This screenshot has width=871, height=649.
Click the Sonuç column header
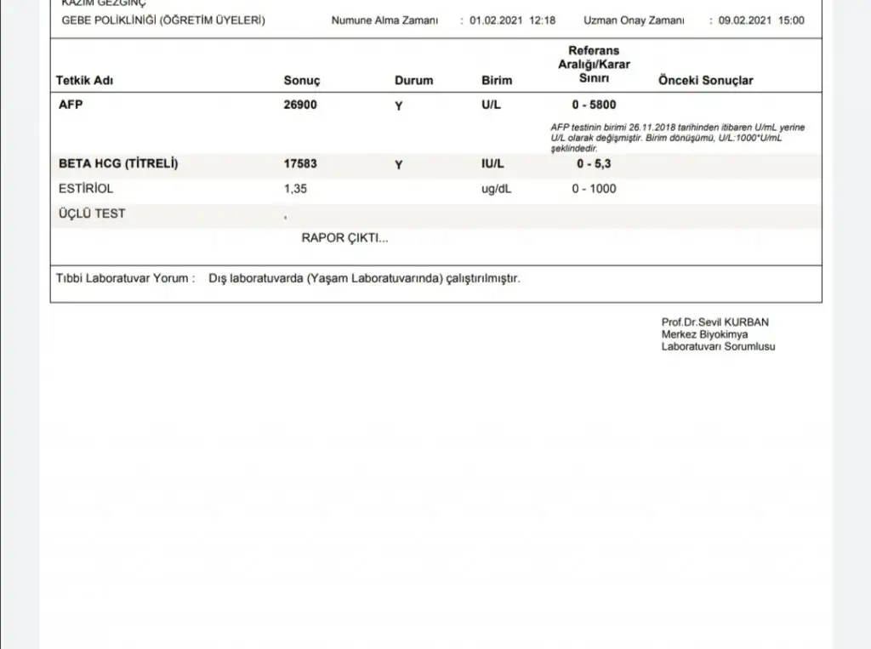click(302, 80)
